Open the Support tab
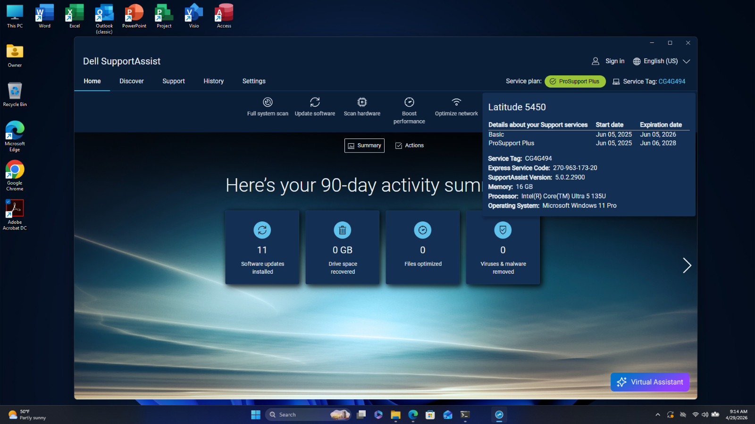Viewport: 755px width, 424px height. pyautogui.click(x=174, y=81)
